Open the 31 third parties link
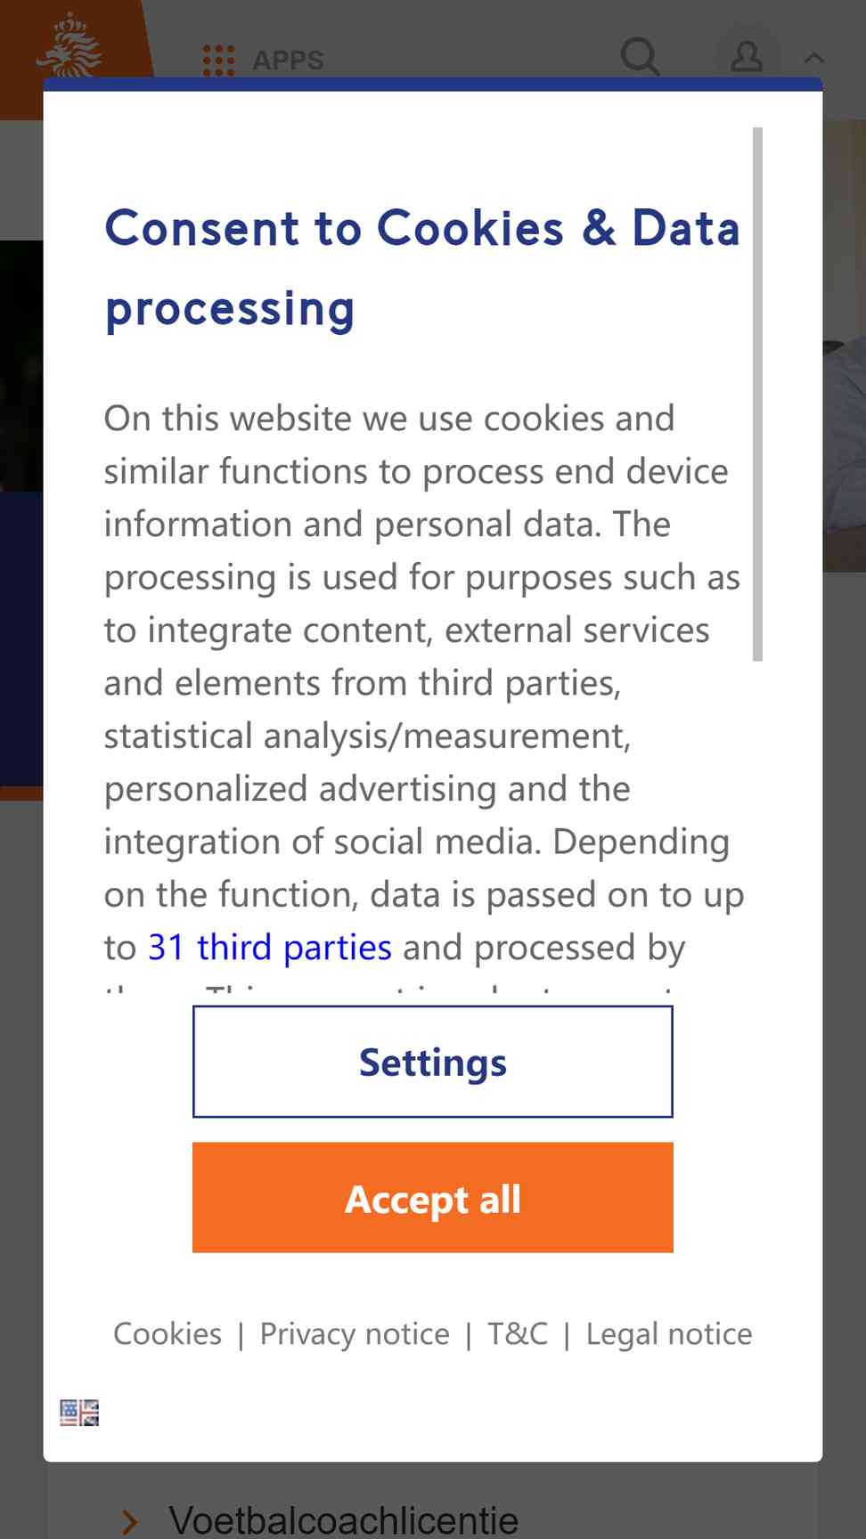866x1539 pixels. 270,948
